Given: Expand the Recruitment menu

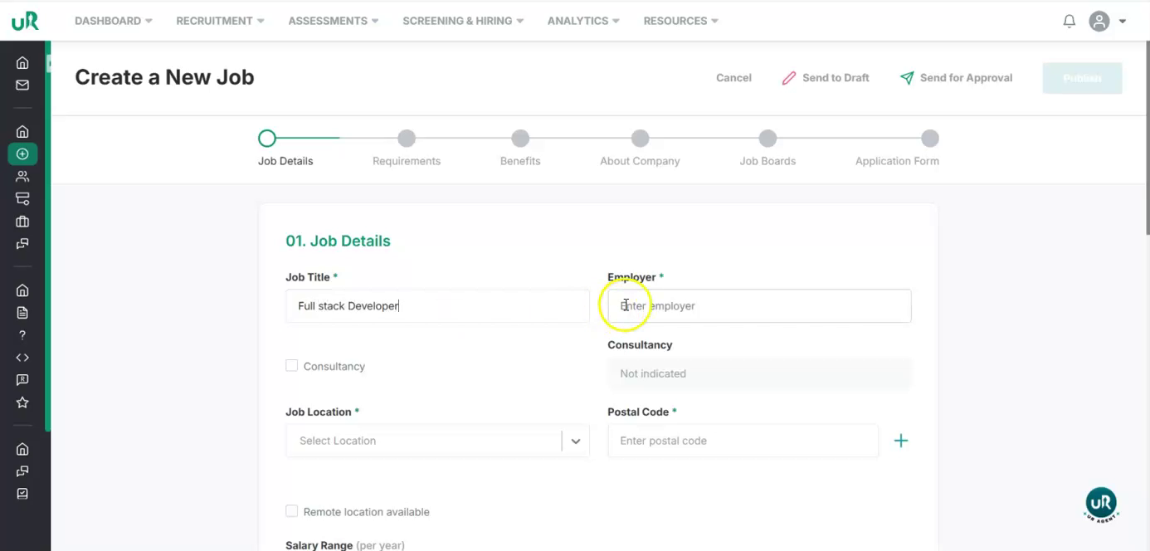Looking at the screenshot, I should point(220,21).
